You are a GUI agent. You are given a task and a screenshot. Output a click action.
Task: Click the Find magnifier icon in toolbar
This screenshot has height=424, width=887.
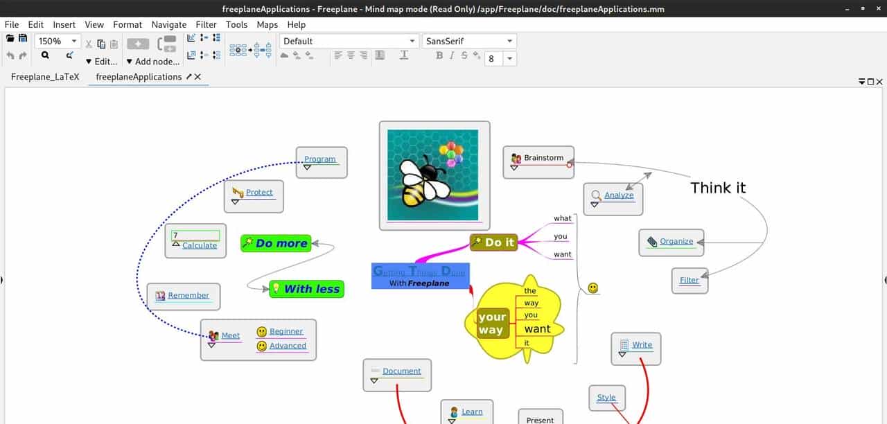(45, 55)
